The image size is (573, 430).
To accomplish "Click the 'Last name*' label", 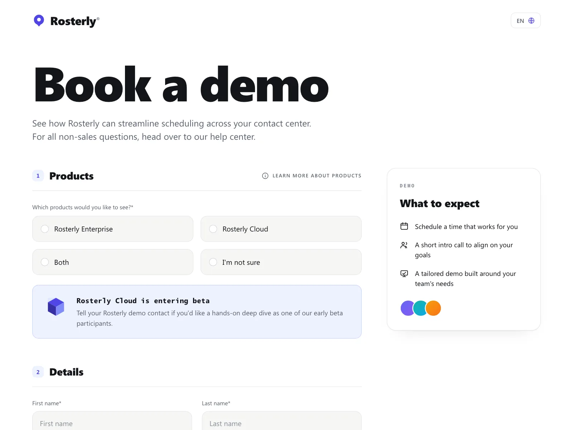I will [216, 403].
